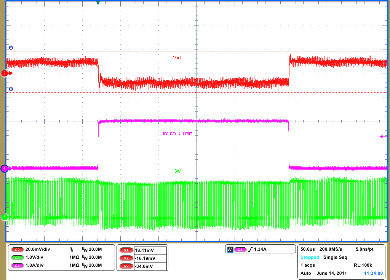Click the Stopped acquisition status
The image size is (390, 280).
309,257
